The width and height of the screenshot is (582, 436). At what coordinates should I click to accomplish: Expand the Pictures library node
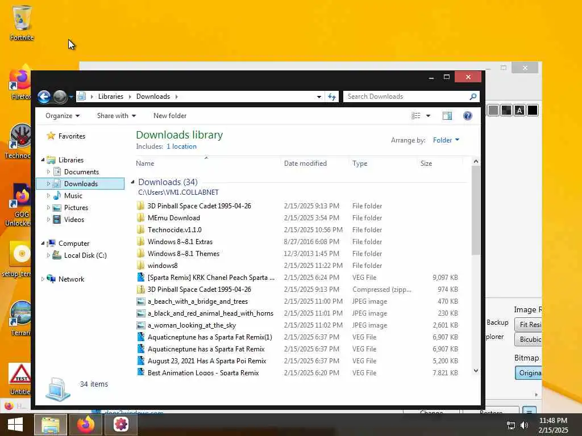click(x=48, y=208)
